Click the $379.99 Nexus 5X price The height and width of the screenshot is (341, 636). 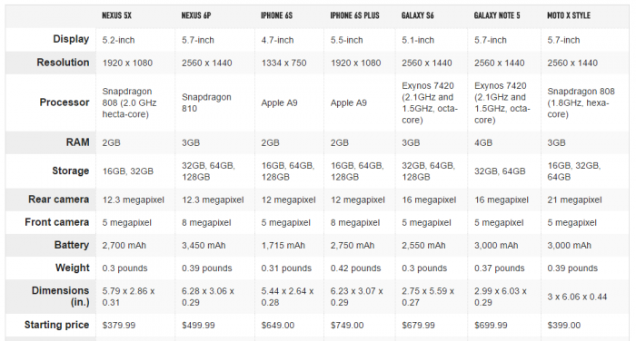[x=119, y=326]
